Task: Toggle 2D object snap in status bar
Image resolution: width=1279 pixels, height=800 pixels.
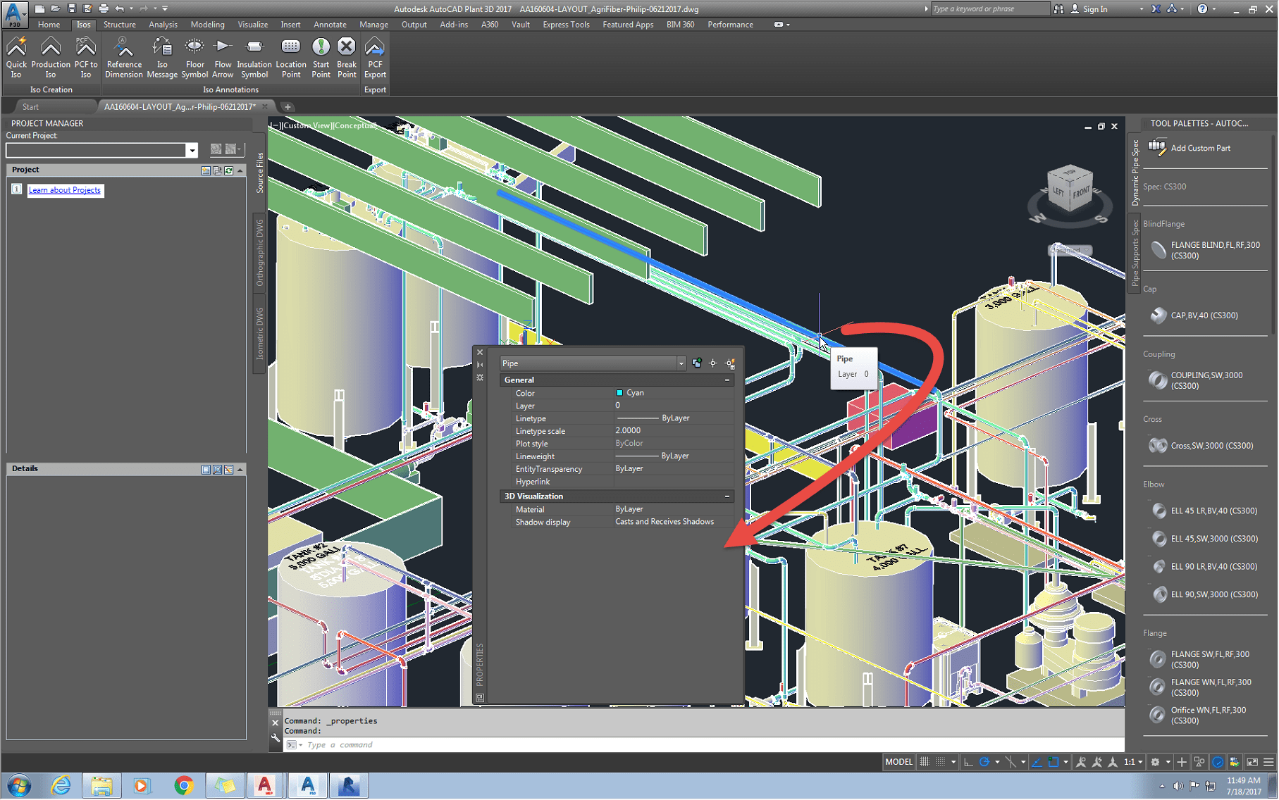Action: [1054, 762]
